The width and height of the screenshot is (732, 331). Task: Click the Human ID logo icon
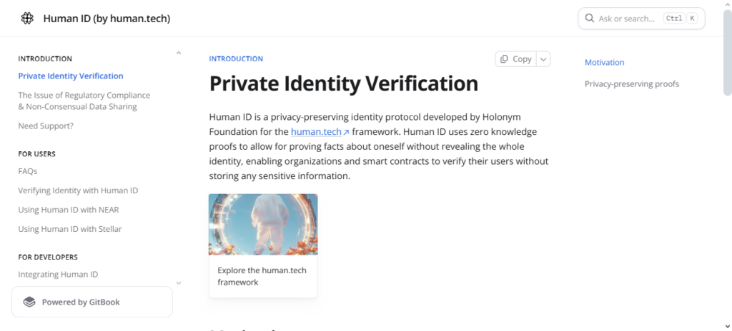pos(27,19)
